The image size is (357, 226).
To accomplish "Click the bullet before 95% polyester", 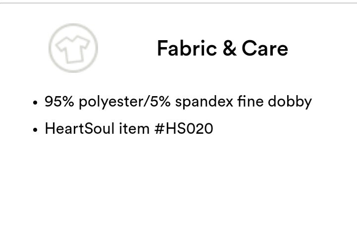I will coord(35,103).
